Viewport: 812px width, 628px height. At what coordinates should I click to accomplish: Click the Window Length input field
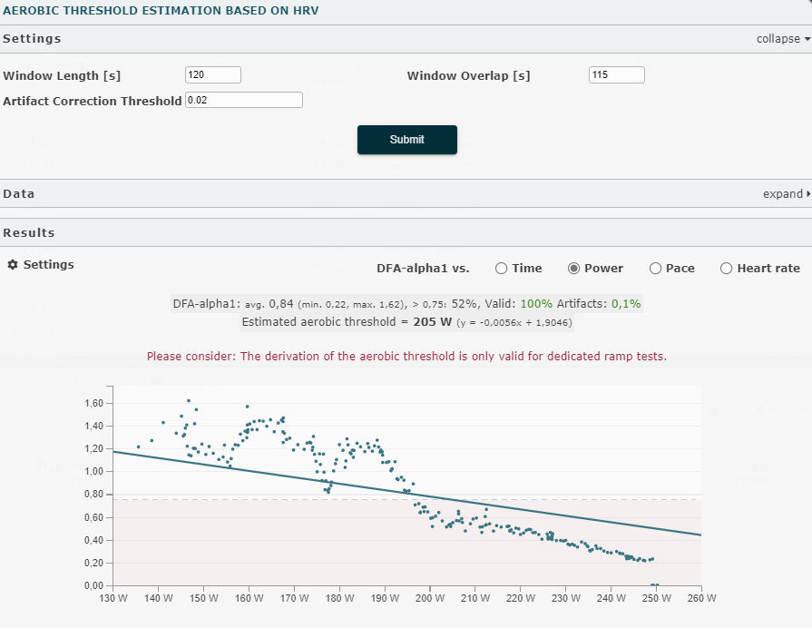pos(212,74)
